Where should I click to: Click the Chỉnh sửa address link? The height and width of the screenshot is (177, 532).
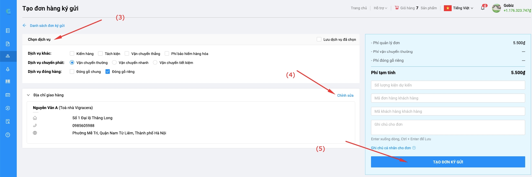pyautogui.click(x=345, y=95)
